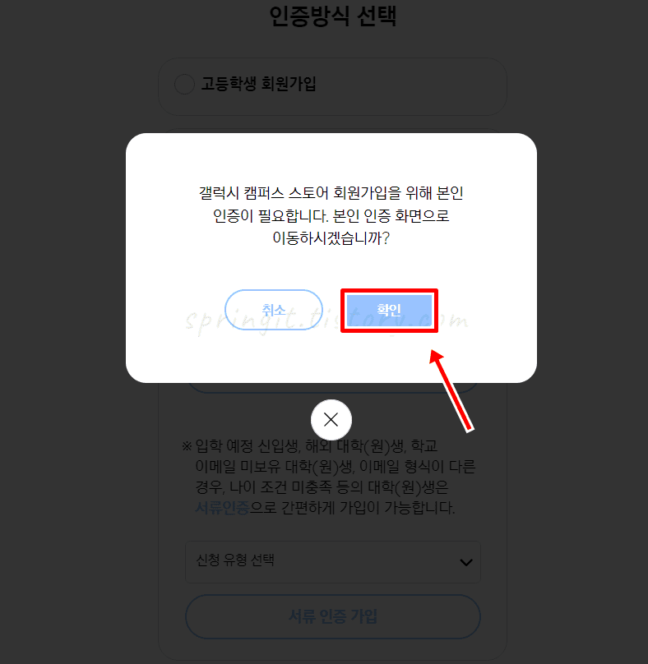The image size is (648, 664).
Task: Cancel using the 취소 button
Action: 273,310
